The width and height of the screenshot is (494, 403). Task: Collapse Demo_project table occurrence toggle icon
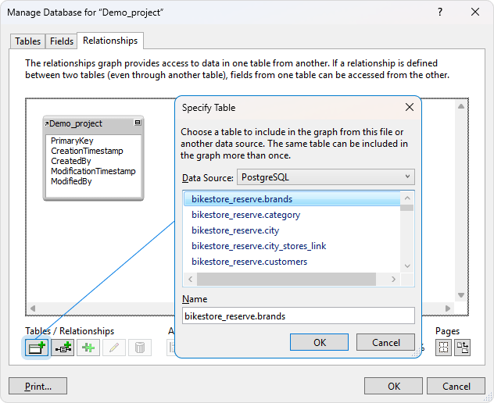point(138,123)
